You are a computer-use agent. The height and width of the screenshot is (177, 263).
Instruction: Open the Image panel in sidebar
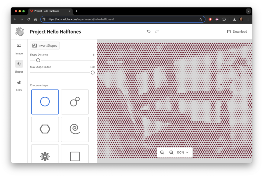[19, 49]
